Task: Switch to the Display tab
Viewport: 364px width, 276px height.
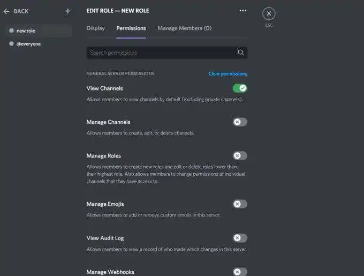Action: coord(95,28)
